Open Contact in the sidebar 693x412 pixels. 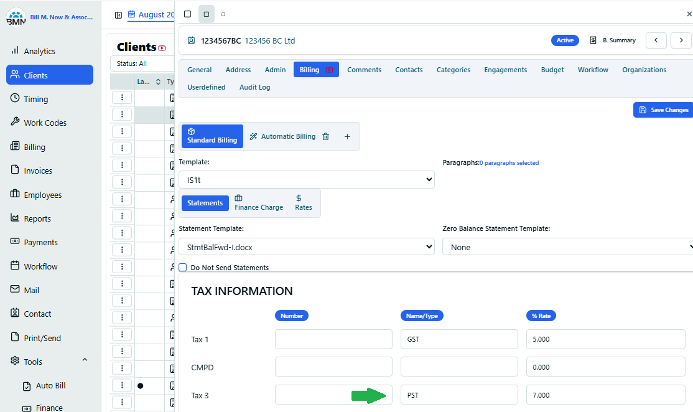30,314
